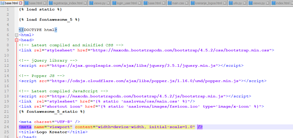Click the 'Popper JS' comment
This screenshot has width=293, height=138.
click(x=42, y=76)
